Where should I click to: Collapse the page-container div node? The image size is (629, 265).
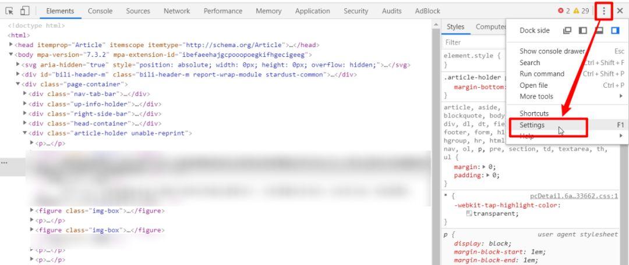pyautogui.click(x=18, y=84)
